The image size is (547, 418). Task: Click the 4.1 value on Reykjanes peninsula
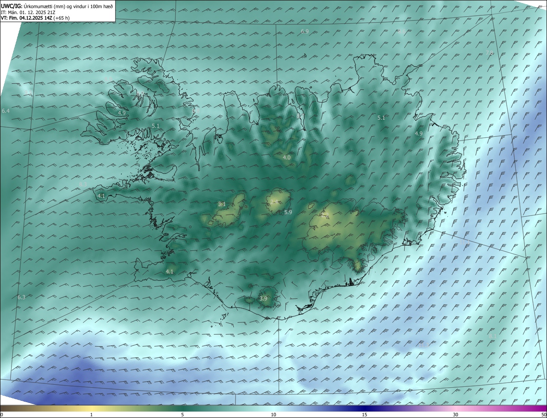[170, 272]
